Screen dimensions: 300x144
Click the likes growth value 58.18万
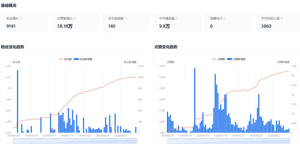65,26
